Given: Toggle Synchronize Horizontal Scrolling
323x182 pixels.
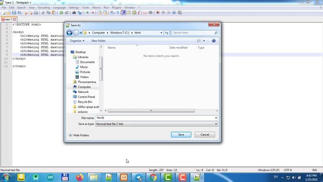Looking at the screenshot, I should coord(105,13).
